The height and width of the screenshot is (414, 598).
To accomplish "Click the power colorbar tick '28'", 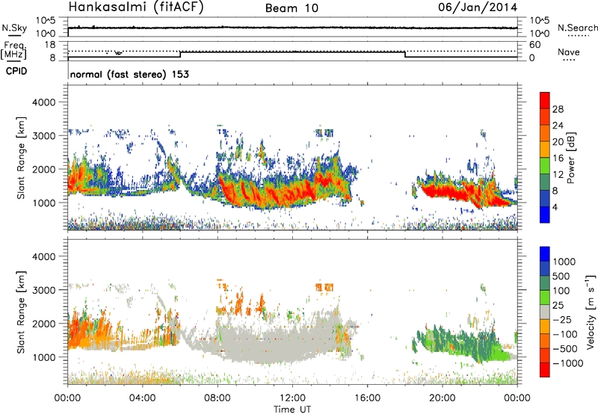I will tap(558, 109).
